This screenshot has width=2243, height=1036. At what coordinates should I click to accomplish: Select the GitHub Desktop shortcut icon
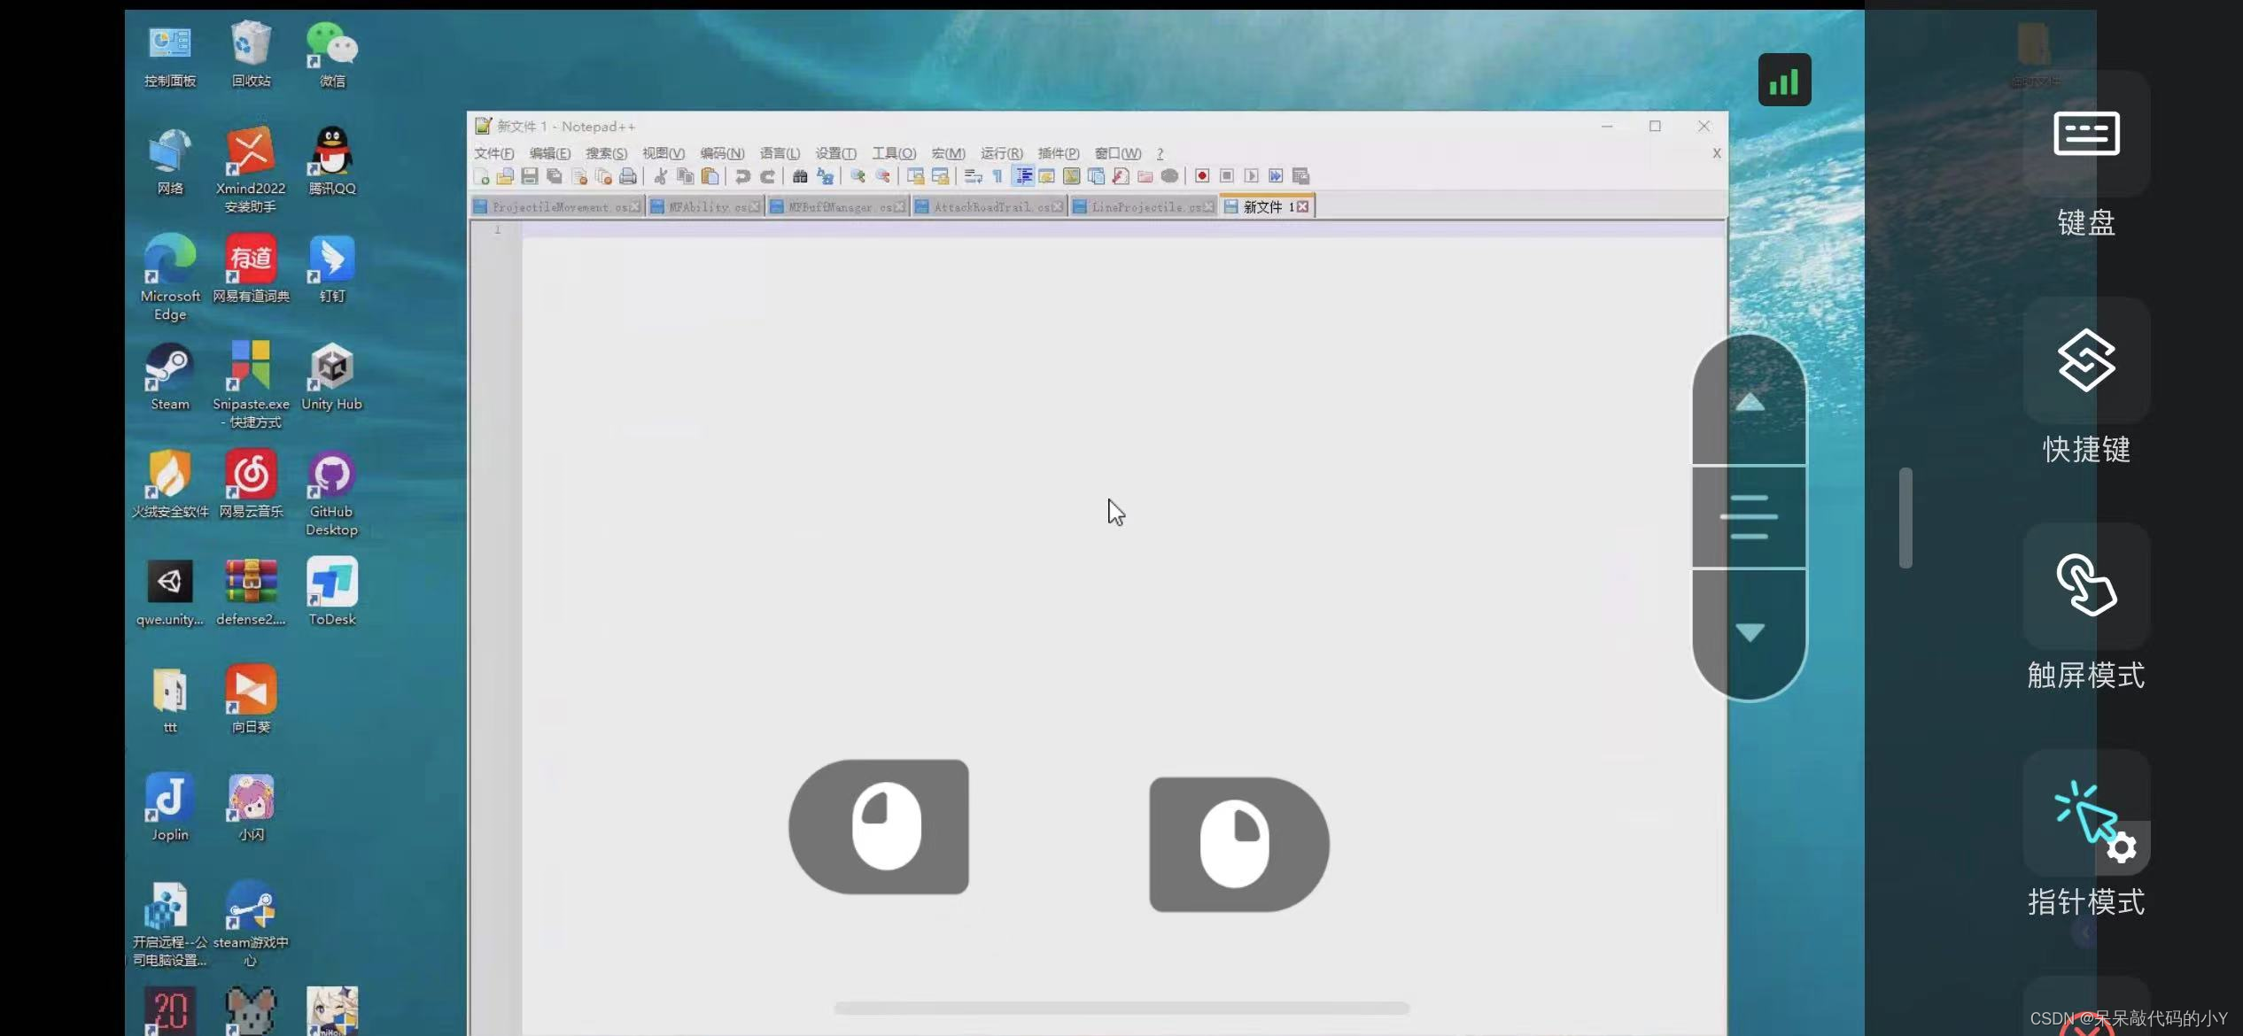[331, 493]
